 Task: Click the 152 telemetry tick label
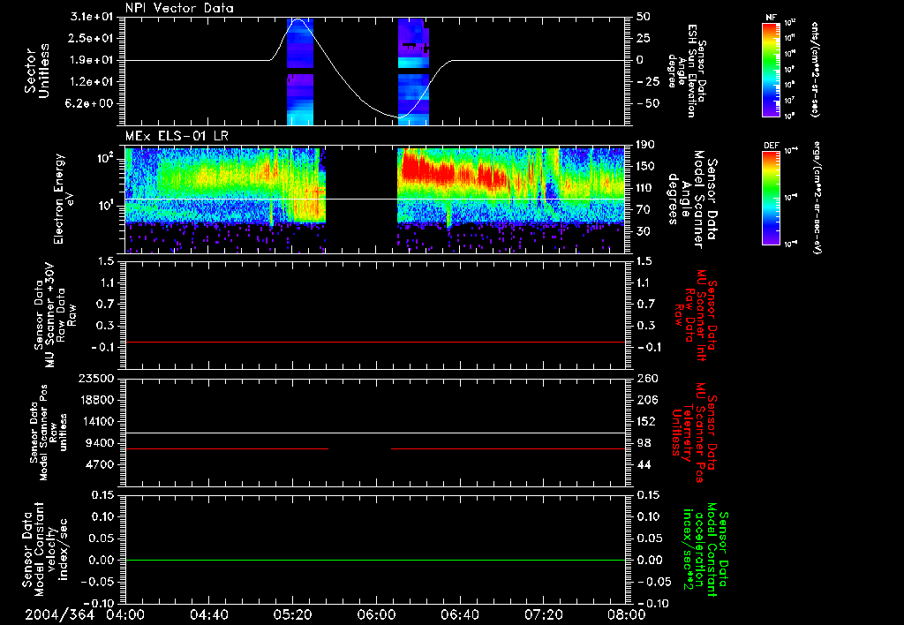[x=646, y=421]
